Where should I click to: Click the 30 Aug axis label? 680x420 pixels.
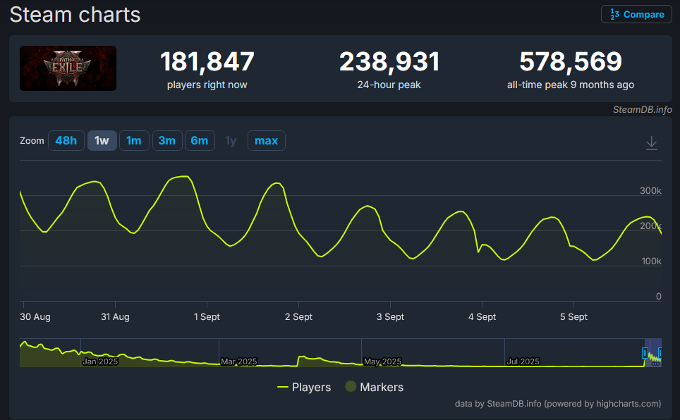(x=35, y=317)
